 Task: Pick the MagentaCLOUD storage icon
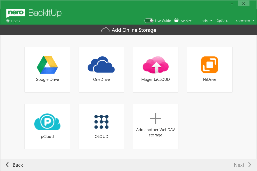(x=155, y=65)
